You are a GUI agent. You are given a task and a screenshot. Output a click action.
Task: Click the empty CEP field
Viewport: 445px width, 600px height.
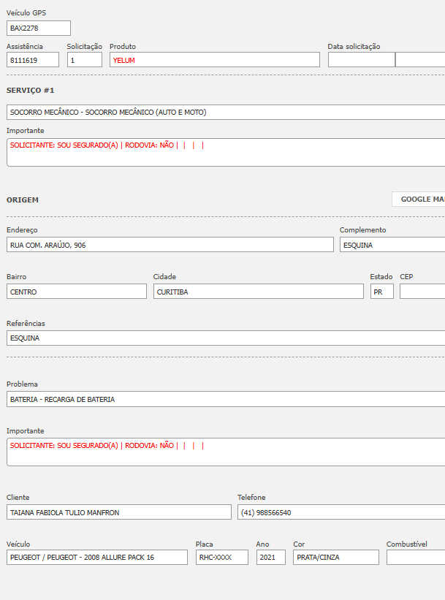(x=422, y=292)
